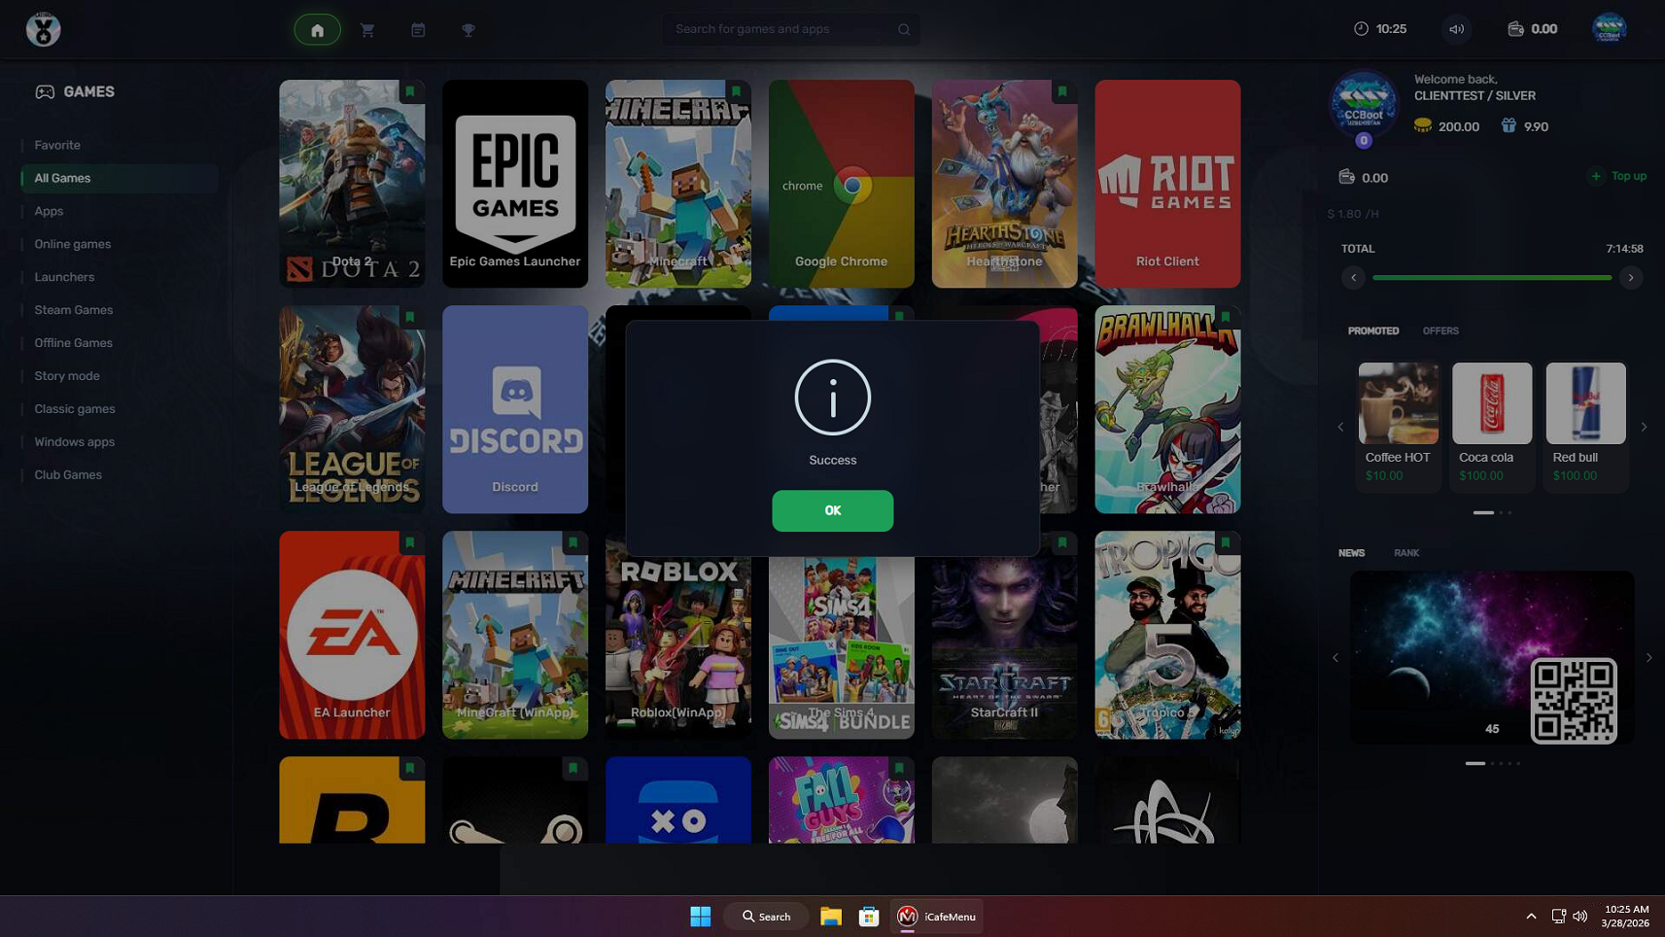Toggle favorite bookmark on EA Launcher tile
The width and height of the screenshot is (1665, 937).
tap(410, 542)
